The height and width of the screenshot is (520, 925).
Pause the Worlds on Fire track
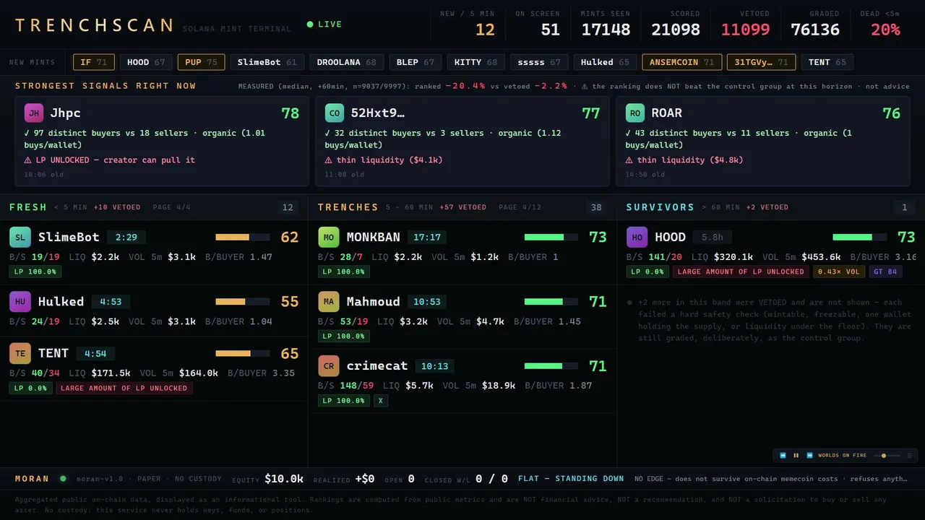(x=796, y=456)
